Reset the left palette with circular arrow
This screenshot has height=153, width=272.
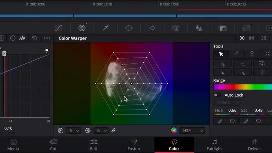point(34,38)
